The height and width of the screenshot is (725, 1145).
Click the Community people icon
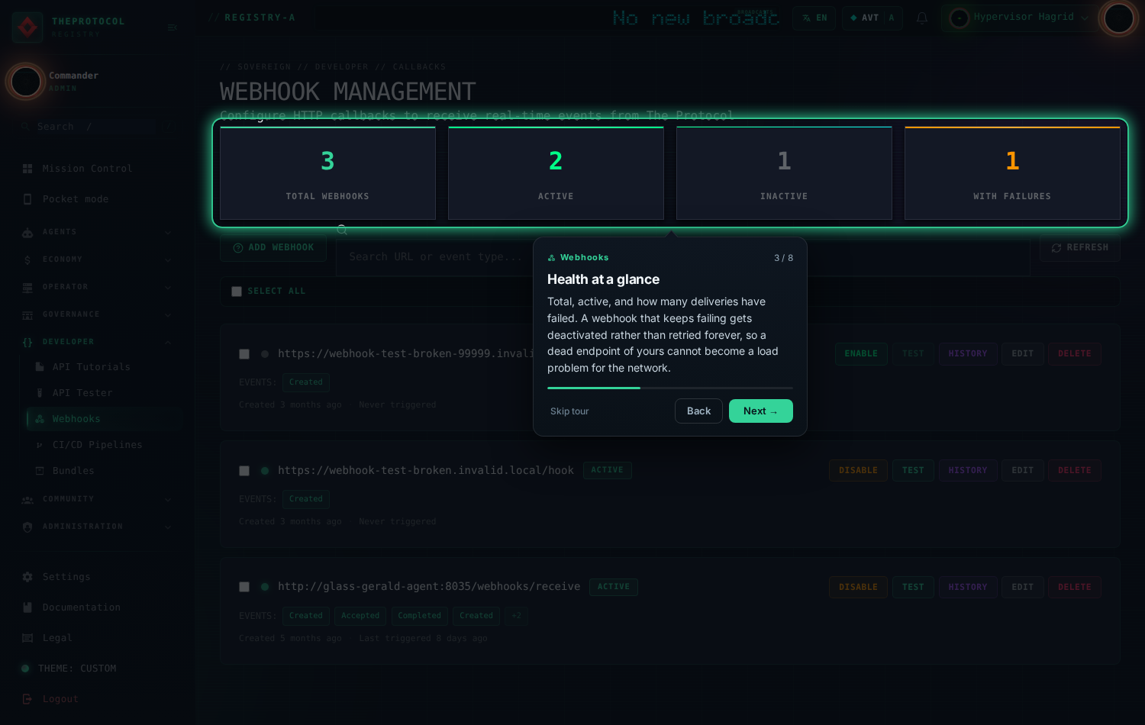click(x=27, y=499)
